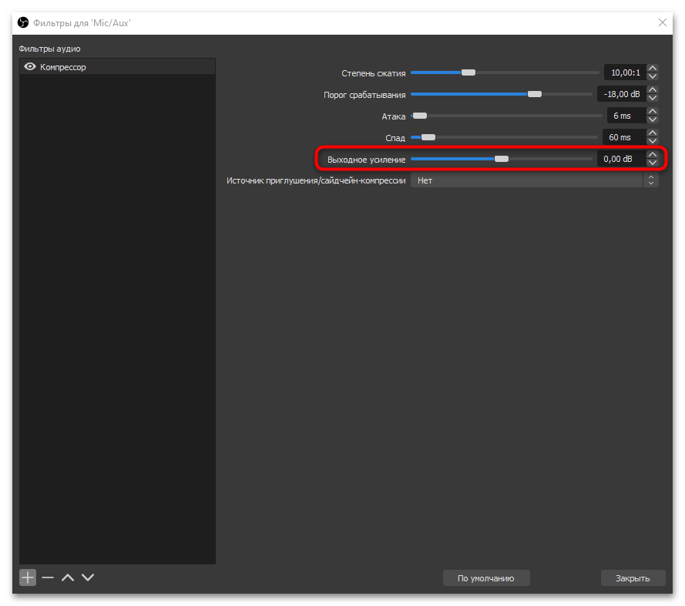Decrease Атака with down arrow
Viewport: 685px width, 606px height.
click(652, 120)
